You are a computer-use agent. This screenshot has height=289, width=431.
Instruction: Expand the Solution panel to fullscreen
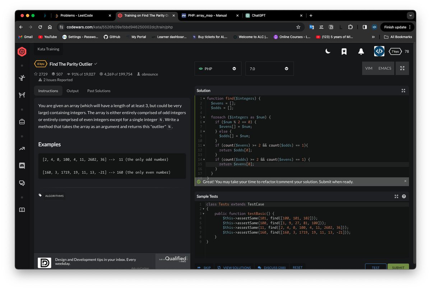coord(403,91)
